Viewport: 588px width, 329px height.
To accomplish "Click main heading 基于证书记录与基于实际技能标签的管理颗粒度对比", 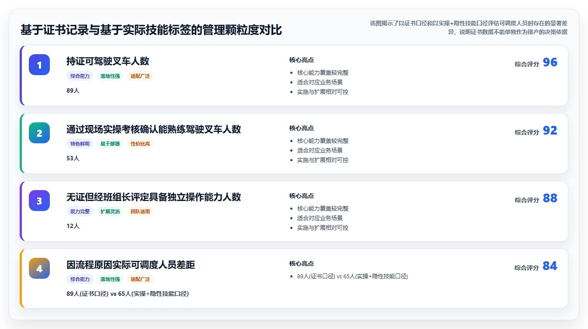I will (151, 30).
